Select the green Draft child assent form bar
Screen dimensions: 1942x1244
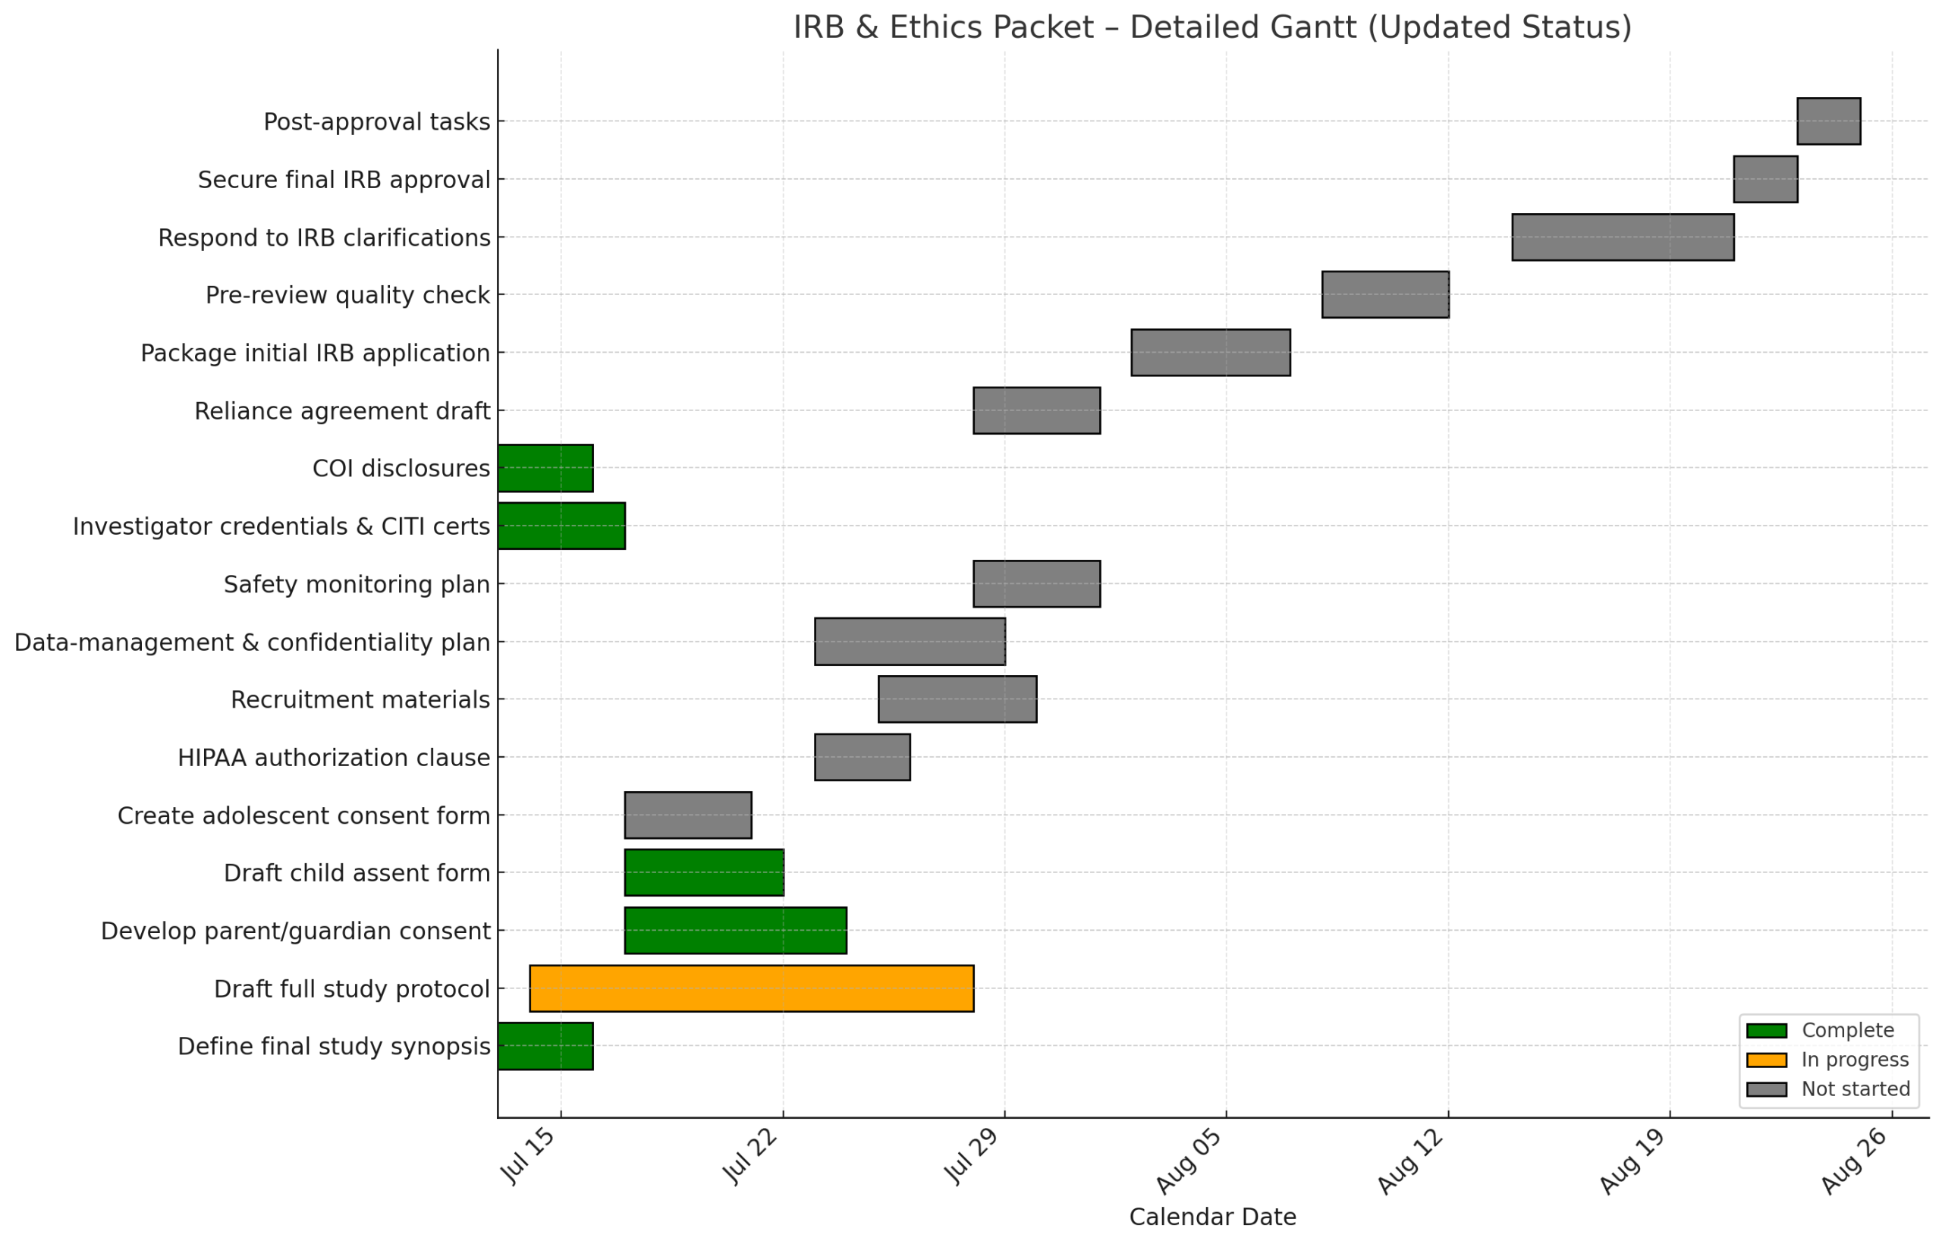click(x=704, y=872)
